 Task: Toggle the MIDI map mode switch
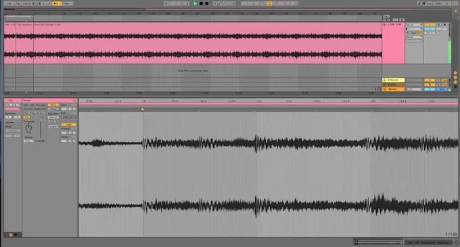pos(438,3)
